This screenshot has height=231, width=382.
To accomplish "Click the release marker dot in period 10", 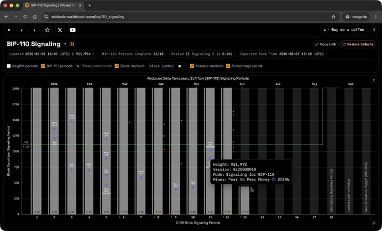I will point(193,187).
